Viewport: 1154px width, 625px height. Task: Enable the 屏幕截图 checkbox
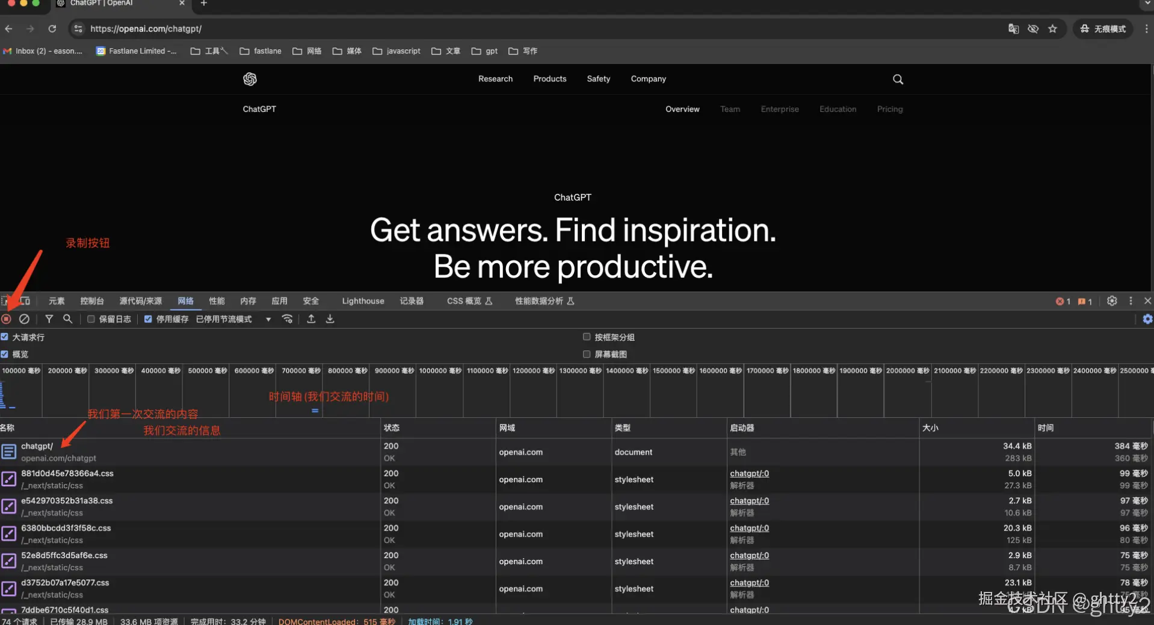point(587,354)
